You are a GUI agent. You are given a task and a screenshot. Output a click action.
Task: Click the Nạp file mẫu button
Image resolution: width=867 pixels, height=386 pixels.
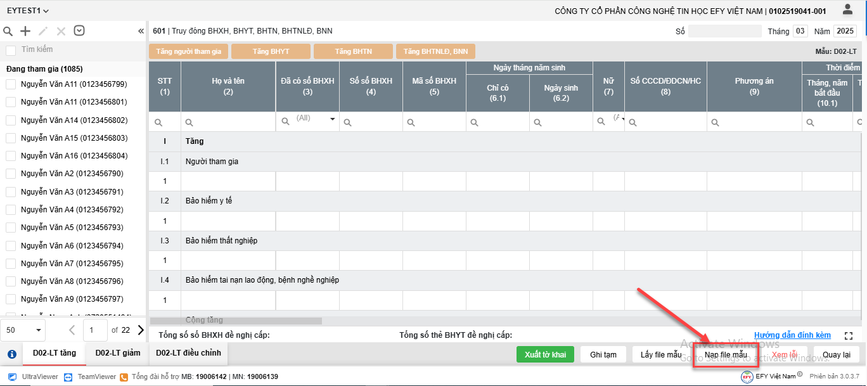click(x=726, y=355)
